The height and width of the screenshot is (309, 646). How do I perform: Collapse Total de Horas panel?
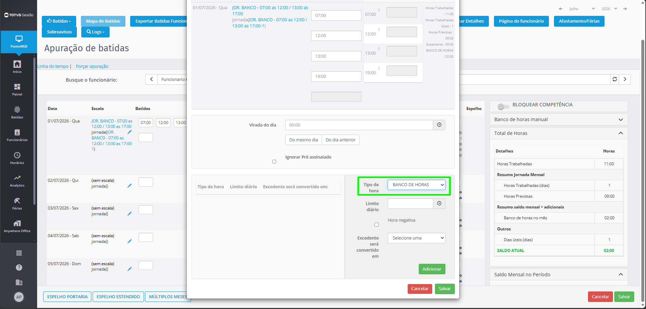[x=559, y=133]
